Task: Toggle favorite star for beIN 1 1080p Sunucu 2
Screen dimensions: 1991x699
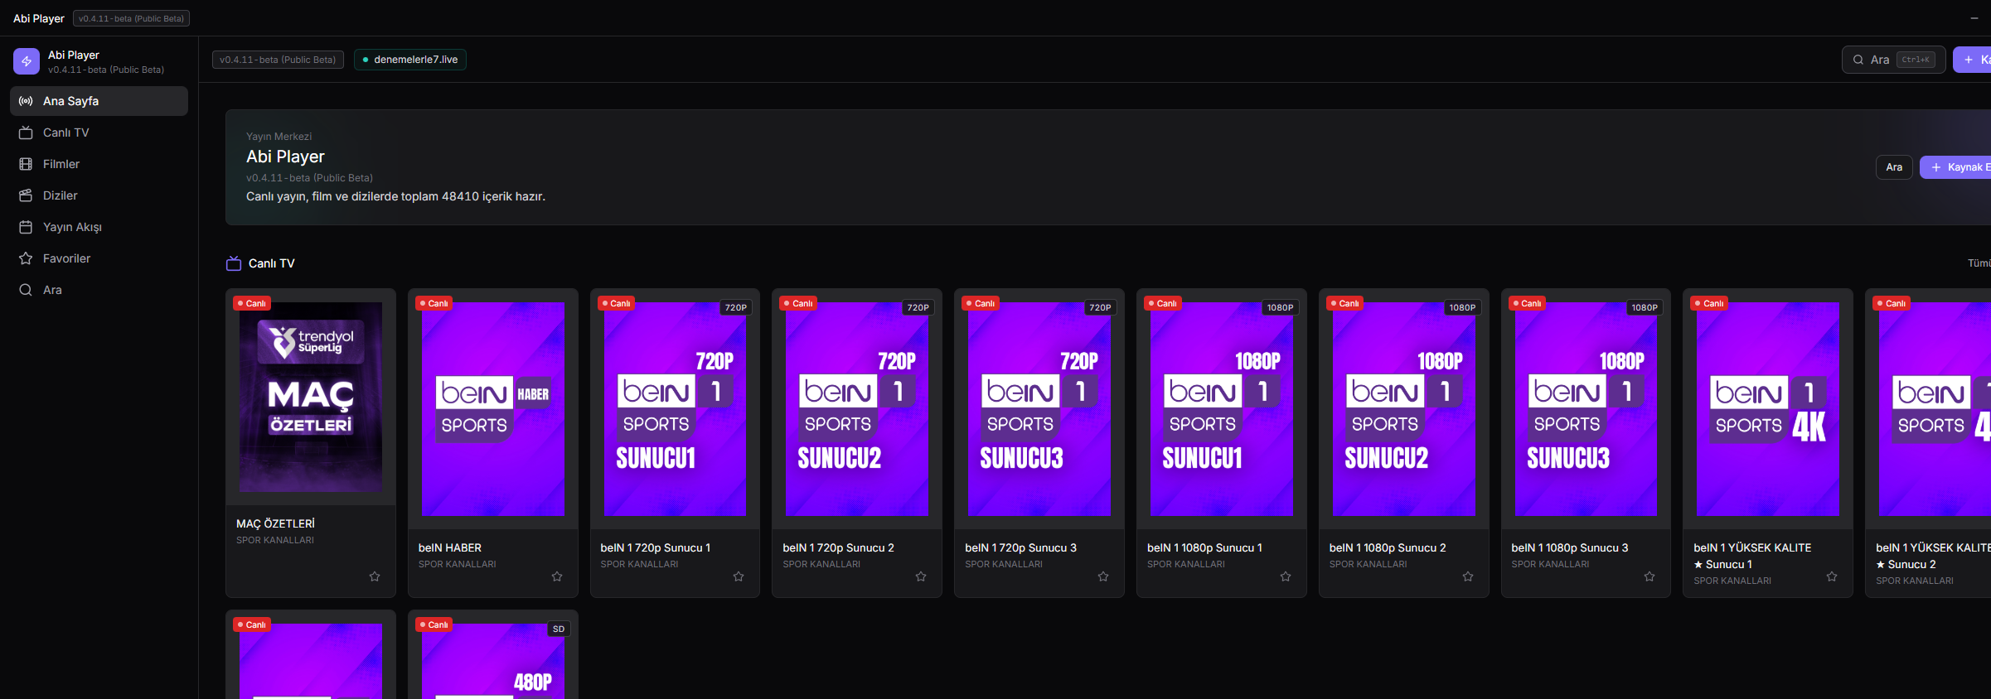Action: click(x=1468, y=576)
